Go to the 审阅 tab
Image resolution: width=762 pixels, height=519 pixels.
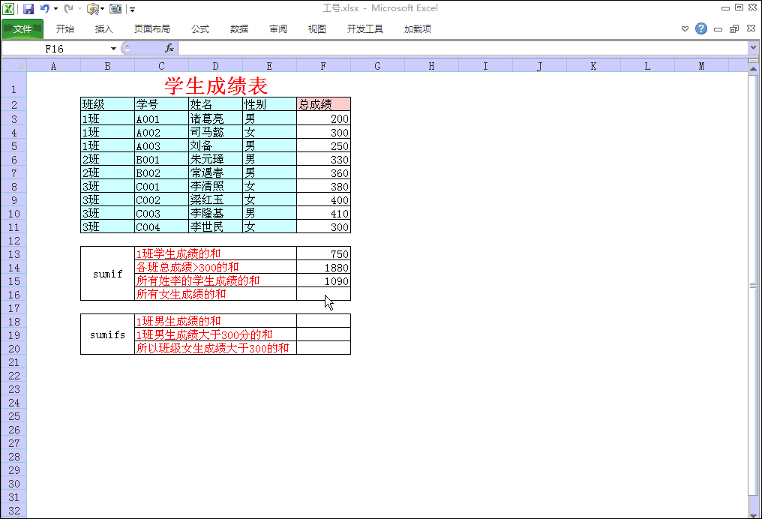pos(278,28)
